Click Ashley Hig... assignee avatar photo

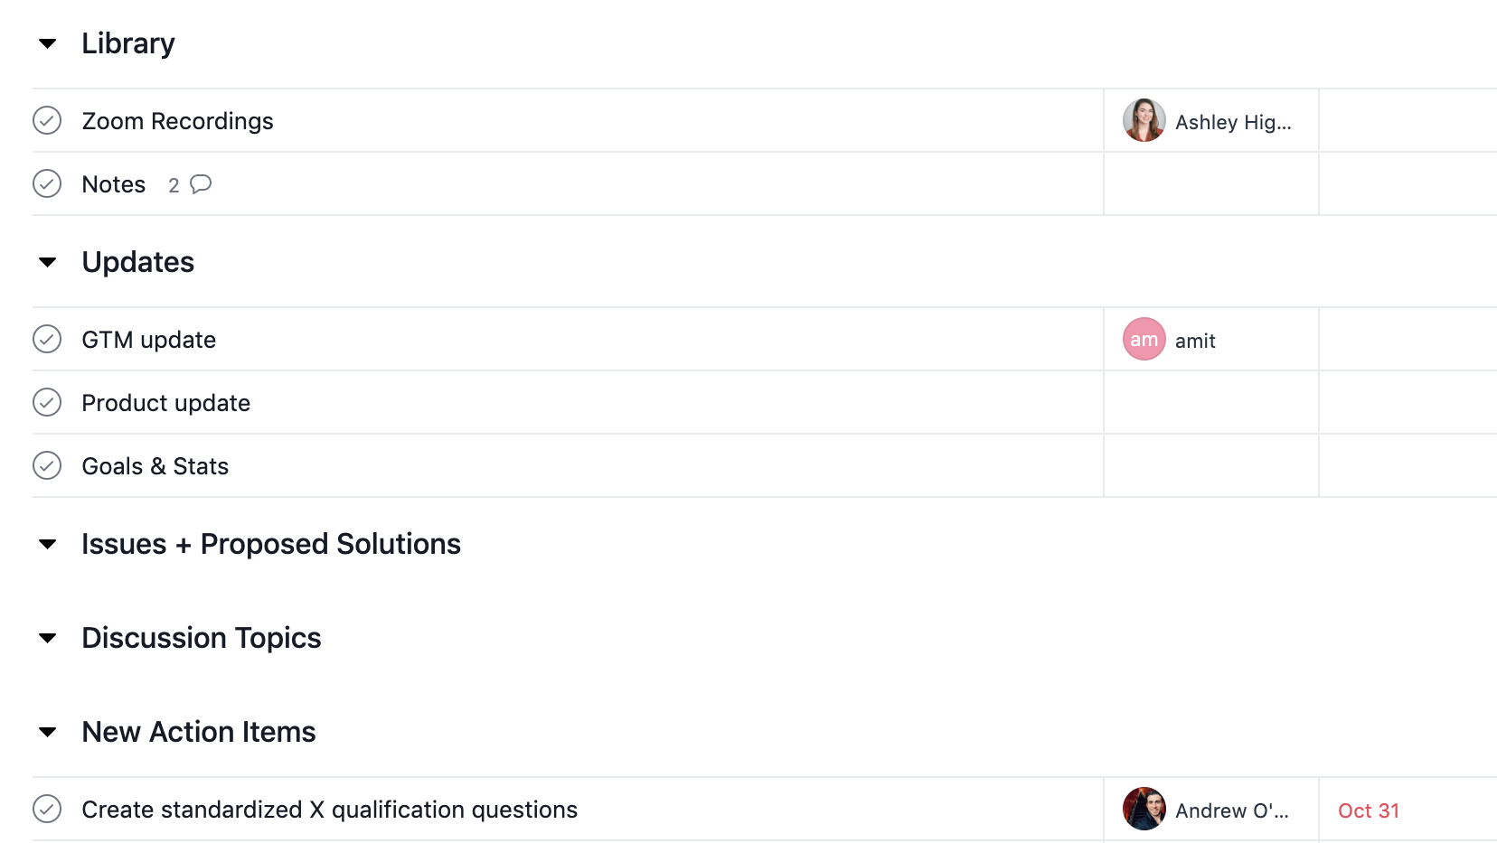(1144, 121)
